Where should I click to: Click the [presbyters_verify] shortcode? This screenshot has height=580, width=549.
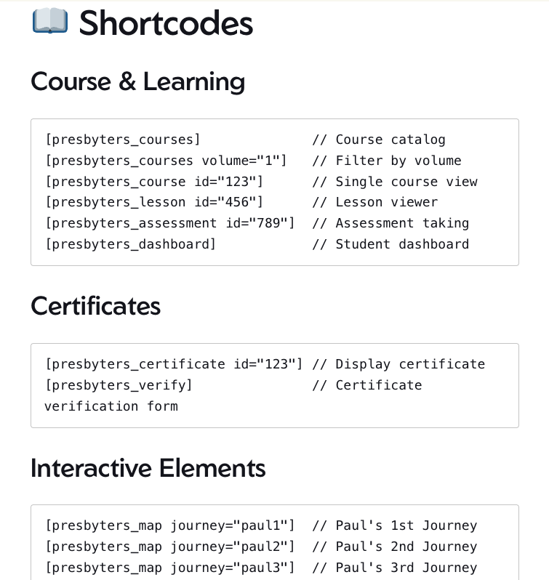[x=119, y=385]
